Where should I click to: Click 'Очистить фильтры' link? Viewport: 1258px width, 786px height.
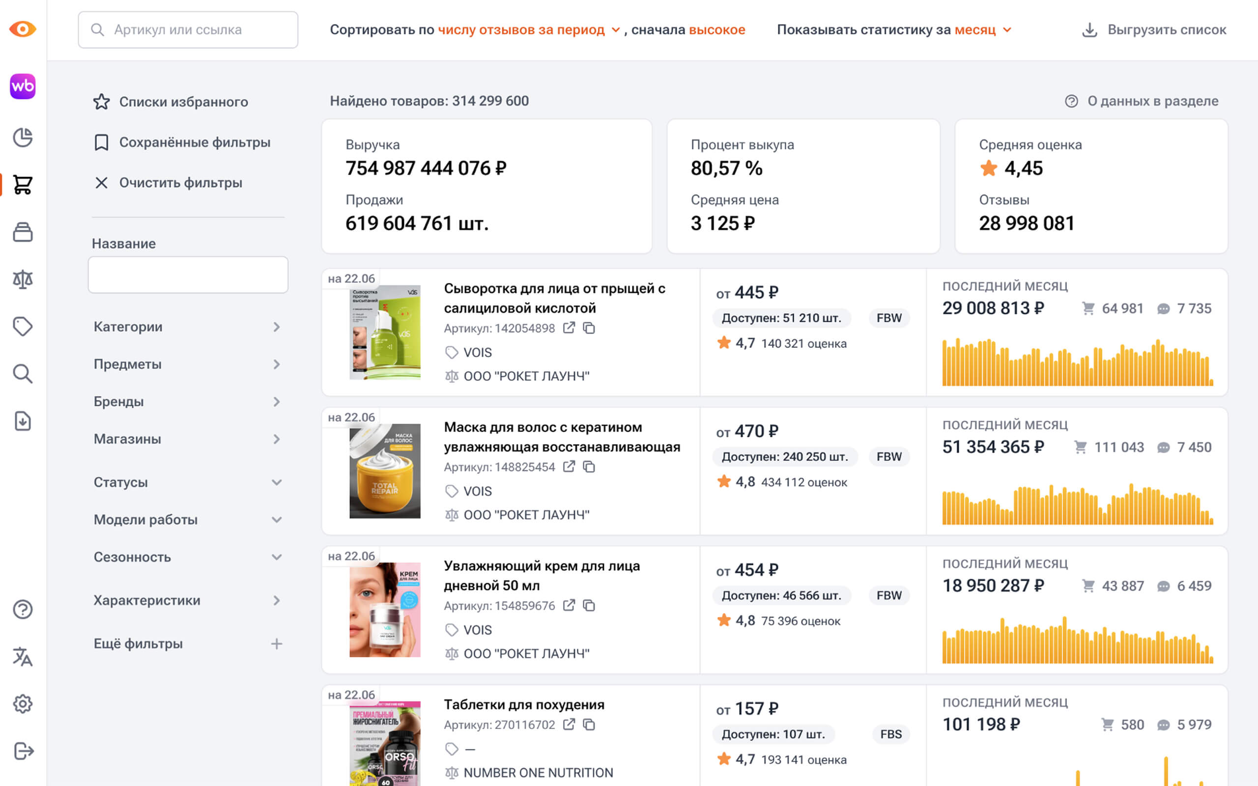[180, 182]
